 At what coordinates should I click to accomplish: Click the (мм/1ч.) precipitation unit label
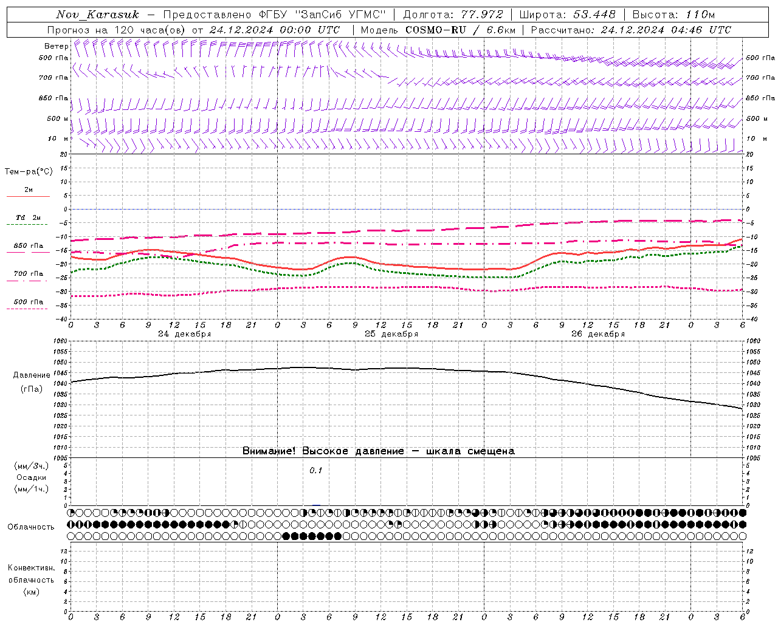tap(32, 489)
